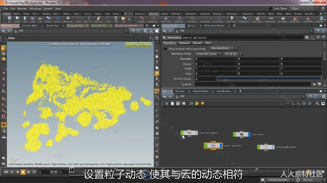Open gear menu of Geometry parameter pane
Screen dimensions: 327x183
[307, 37]
